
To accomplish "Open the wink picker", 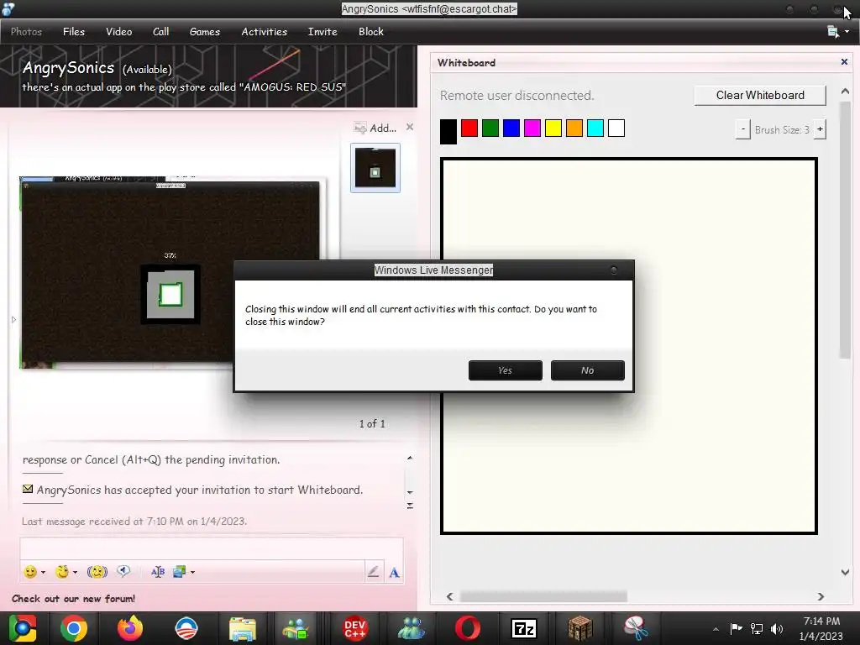I will [x=62, y=572].
